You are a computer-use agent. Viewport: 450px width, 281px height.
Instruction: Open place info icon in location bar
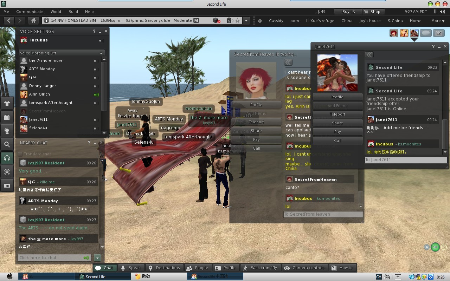tap(46, 21)
